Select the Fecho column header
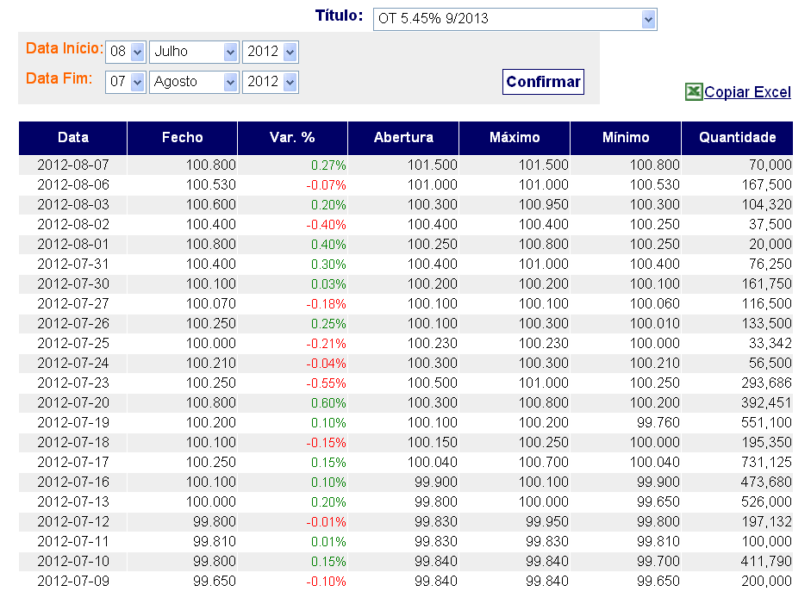The image size is (811, 604). (x=183, y=138)
